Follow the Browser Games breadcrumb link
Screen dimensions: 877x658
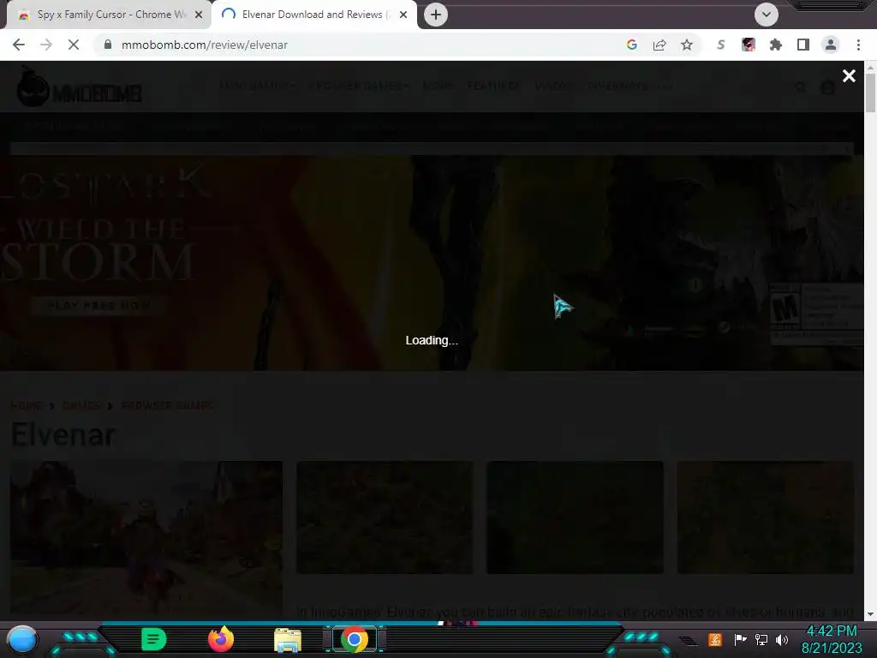click(167, 405)
